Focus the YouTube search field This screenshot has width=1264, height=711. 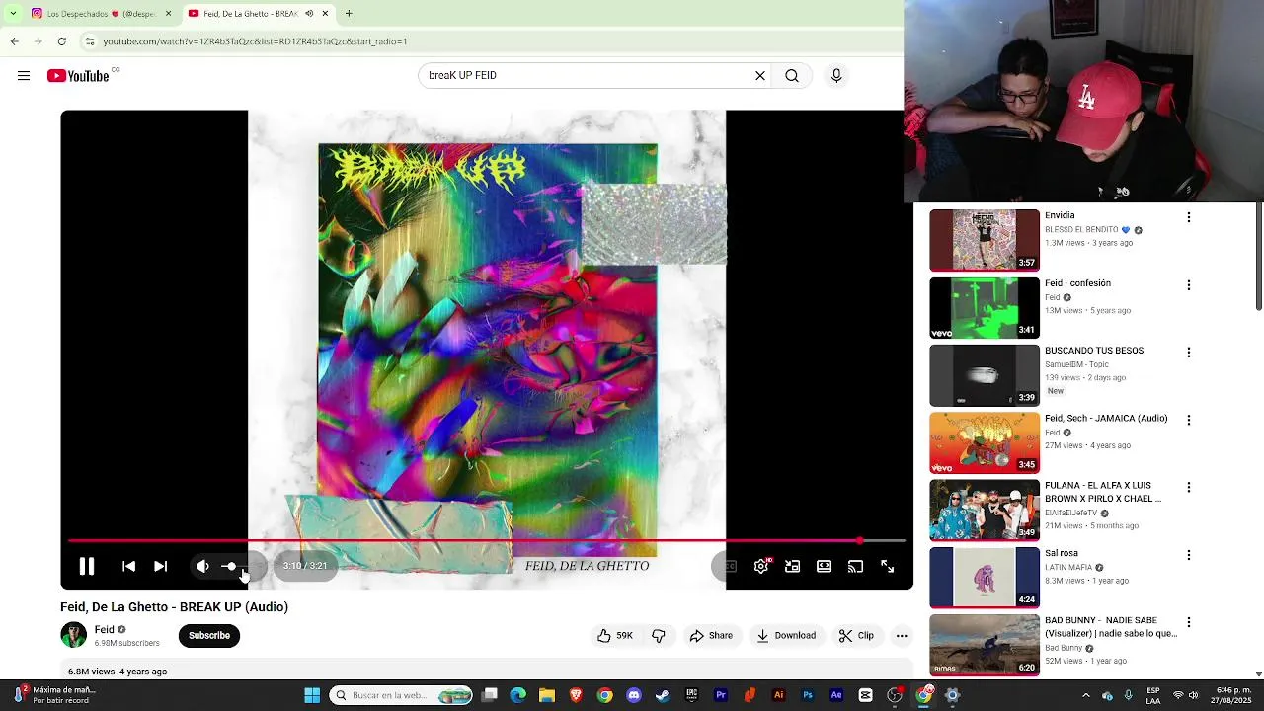[588, 75]
